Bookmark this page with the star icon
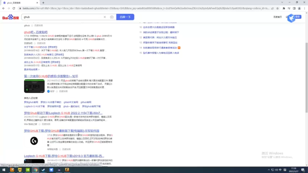 coord(277,8)
